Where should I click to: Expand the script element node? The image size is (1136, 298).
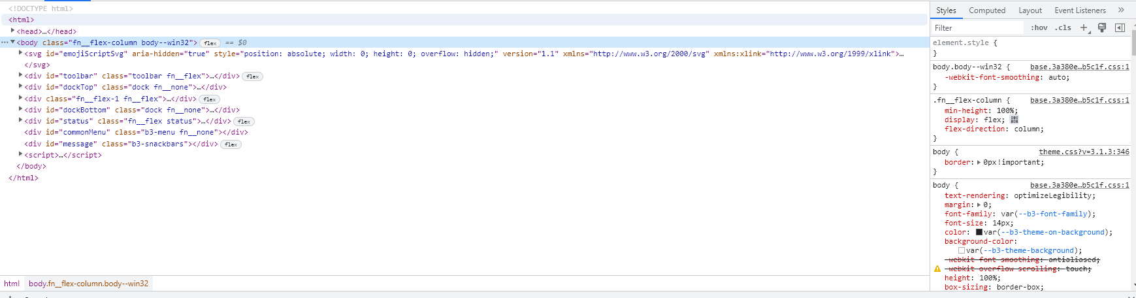(x=21, y=154)
